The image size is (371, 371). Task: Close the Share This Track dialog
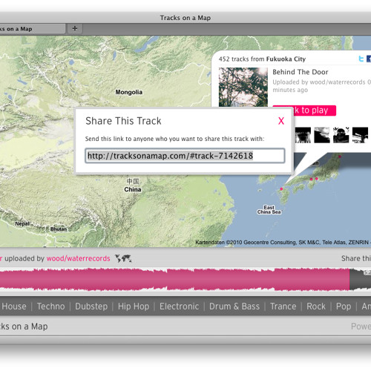[281, 121]
